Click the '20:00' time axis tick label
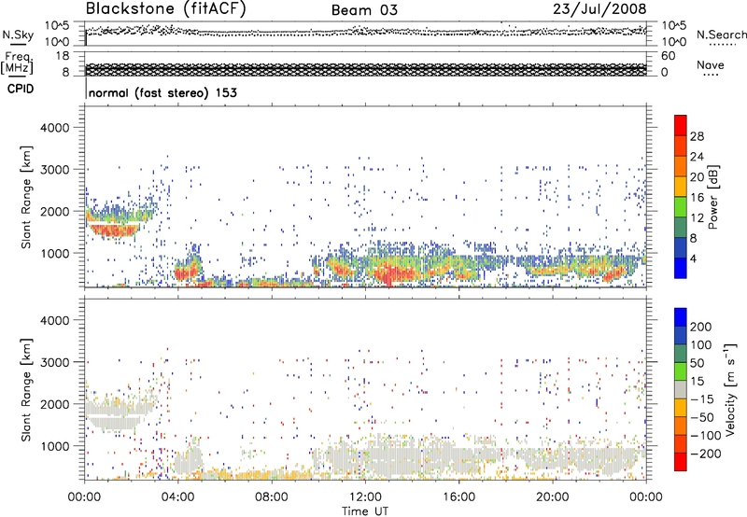This screenshot has width=747, height=517. (552, 497)
